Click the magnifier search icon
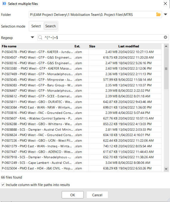The height and width of the screenshot is (202, 170). [x=40, y=37]
